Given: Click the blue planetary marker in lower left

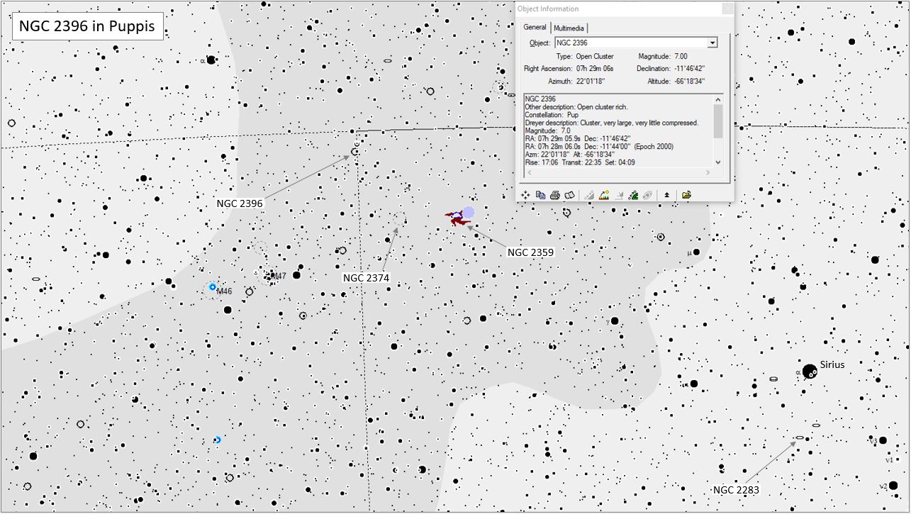Looking at the screenshot, I should 218,440.
